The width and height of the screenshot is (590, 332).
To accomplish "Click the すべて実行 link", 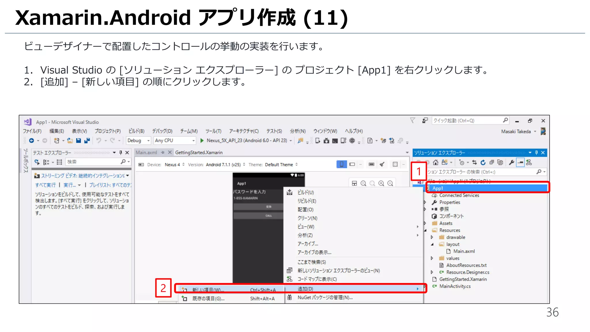I will (46, 185).
